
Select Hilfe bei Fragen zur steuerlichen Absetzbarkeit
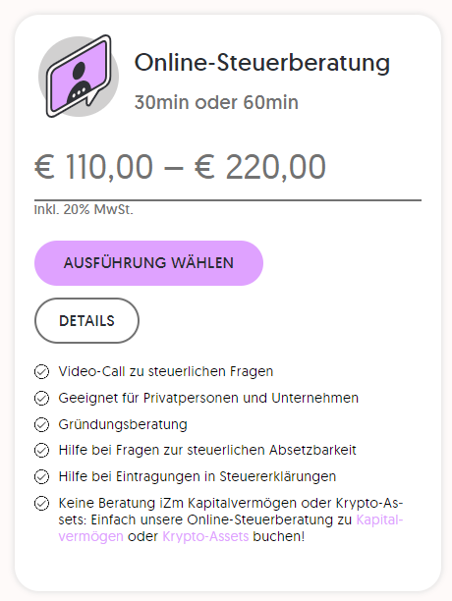click(x=207, y=450)
